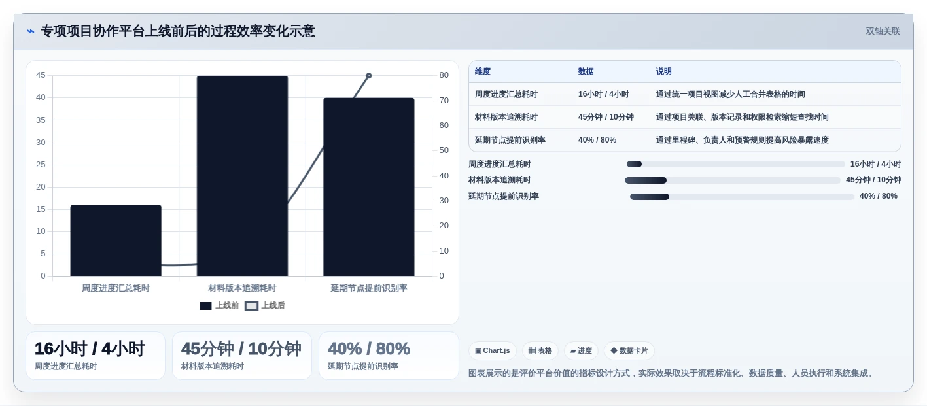Click the 数据 column header
This screenshot has width=927, height=406.
586,72
